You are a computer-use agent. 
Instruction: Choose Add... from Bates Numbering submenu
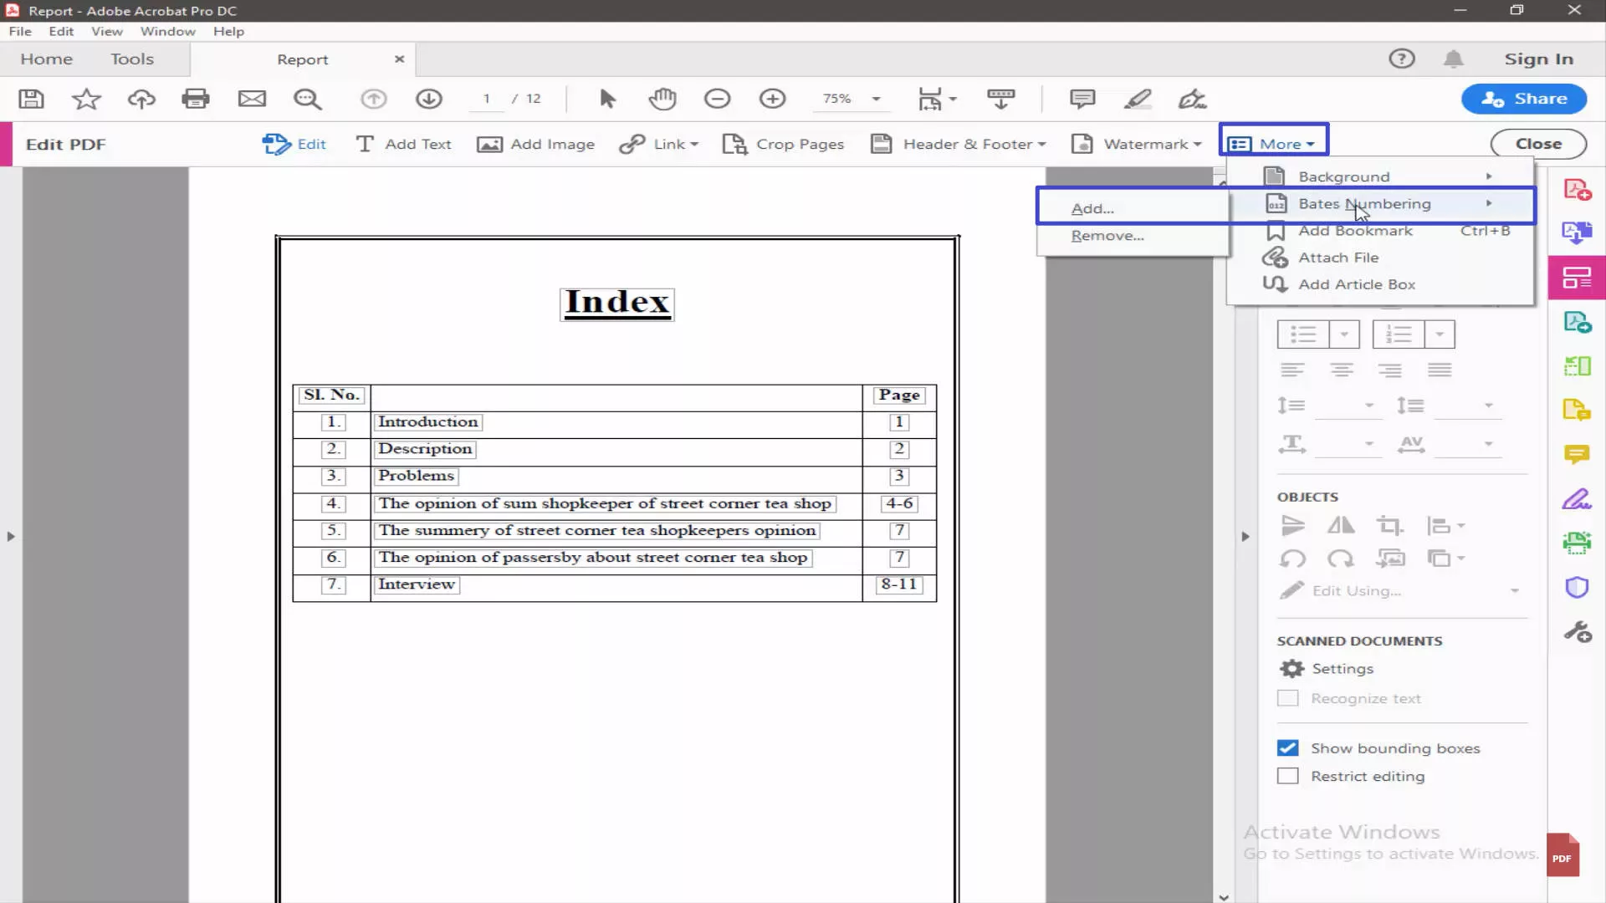[x=1092, y=209]
